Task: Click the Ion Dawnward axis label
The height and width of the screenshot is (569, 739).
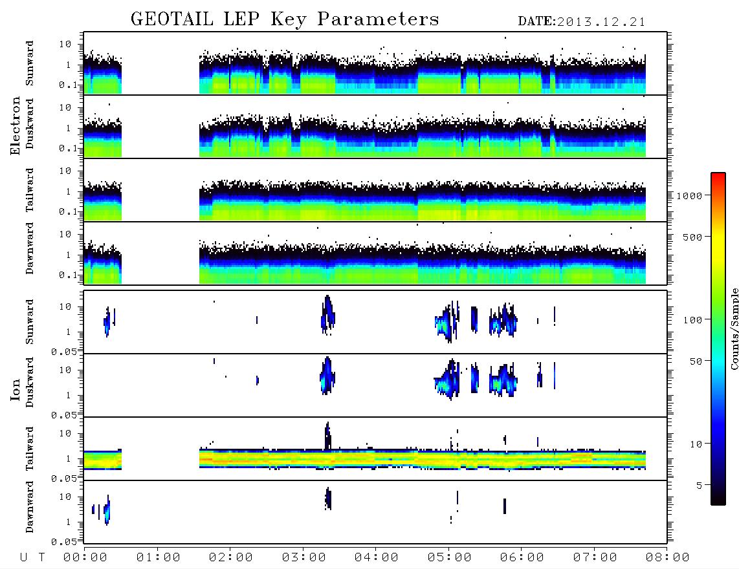Action: click(30, 507)
